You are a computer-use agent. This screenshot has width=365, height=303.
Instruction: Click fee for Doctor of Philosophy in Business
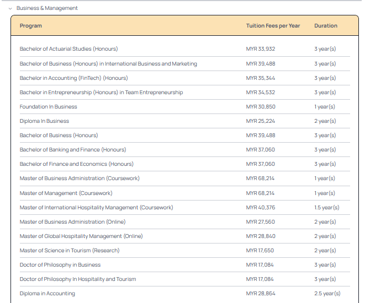coord(260,265)
